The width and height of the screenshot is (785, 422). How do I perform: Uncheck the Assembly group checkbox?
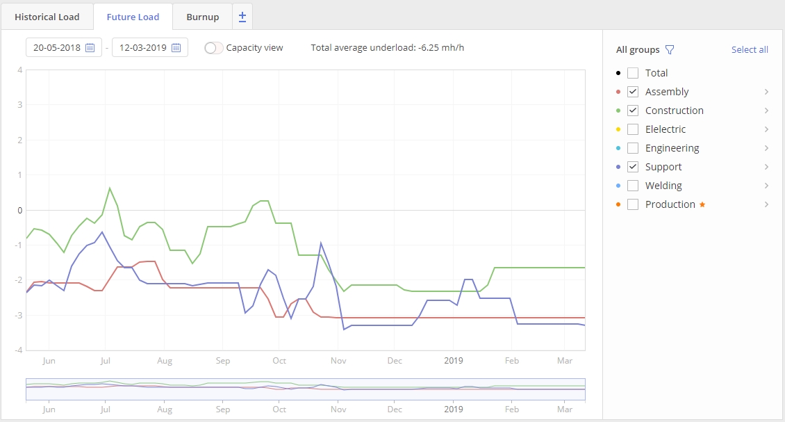[633, 91]
